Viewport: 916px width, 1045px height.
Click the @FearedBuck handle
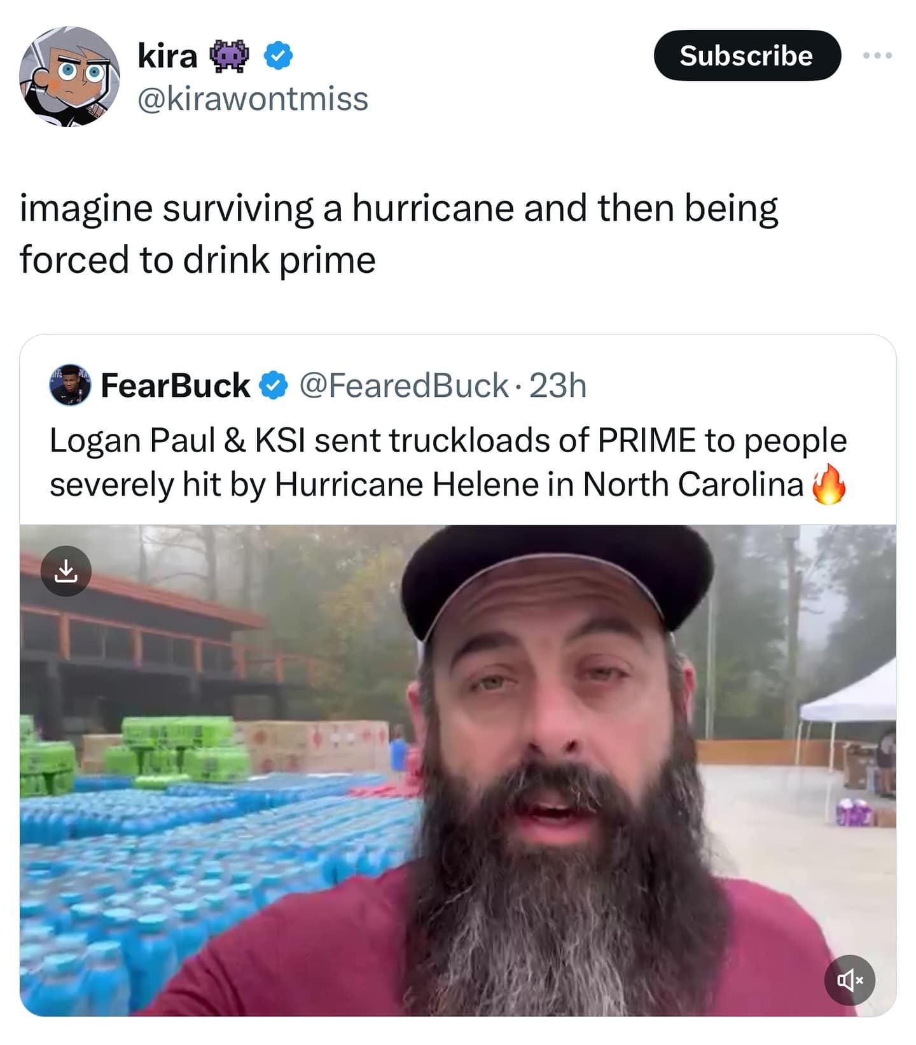403,385
